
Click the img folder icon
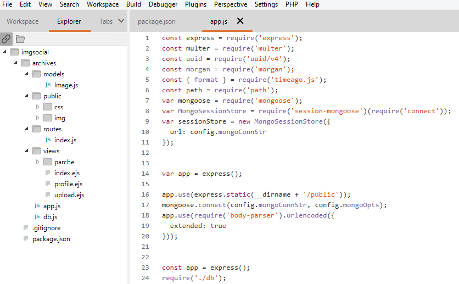point(48,118)
